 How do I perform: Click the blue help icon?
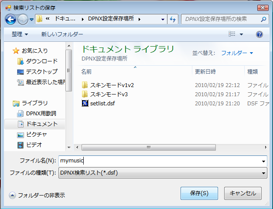pyautogui.click(x=259, y=34)
